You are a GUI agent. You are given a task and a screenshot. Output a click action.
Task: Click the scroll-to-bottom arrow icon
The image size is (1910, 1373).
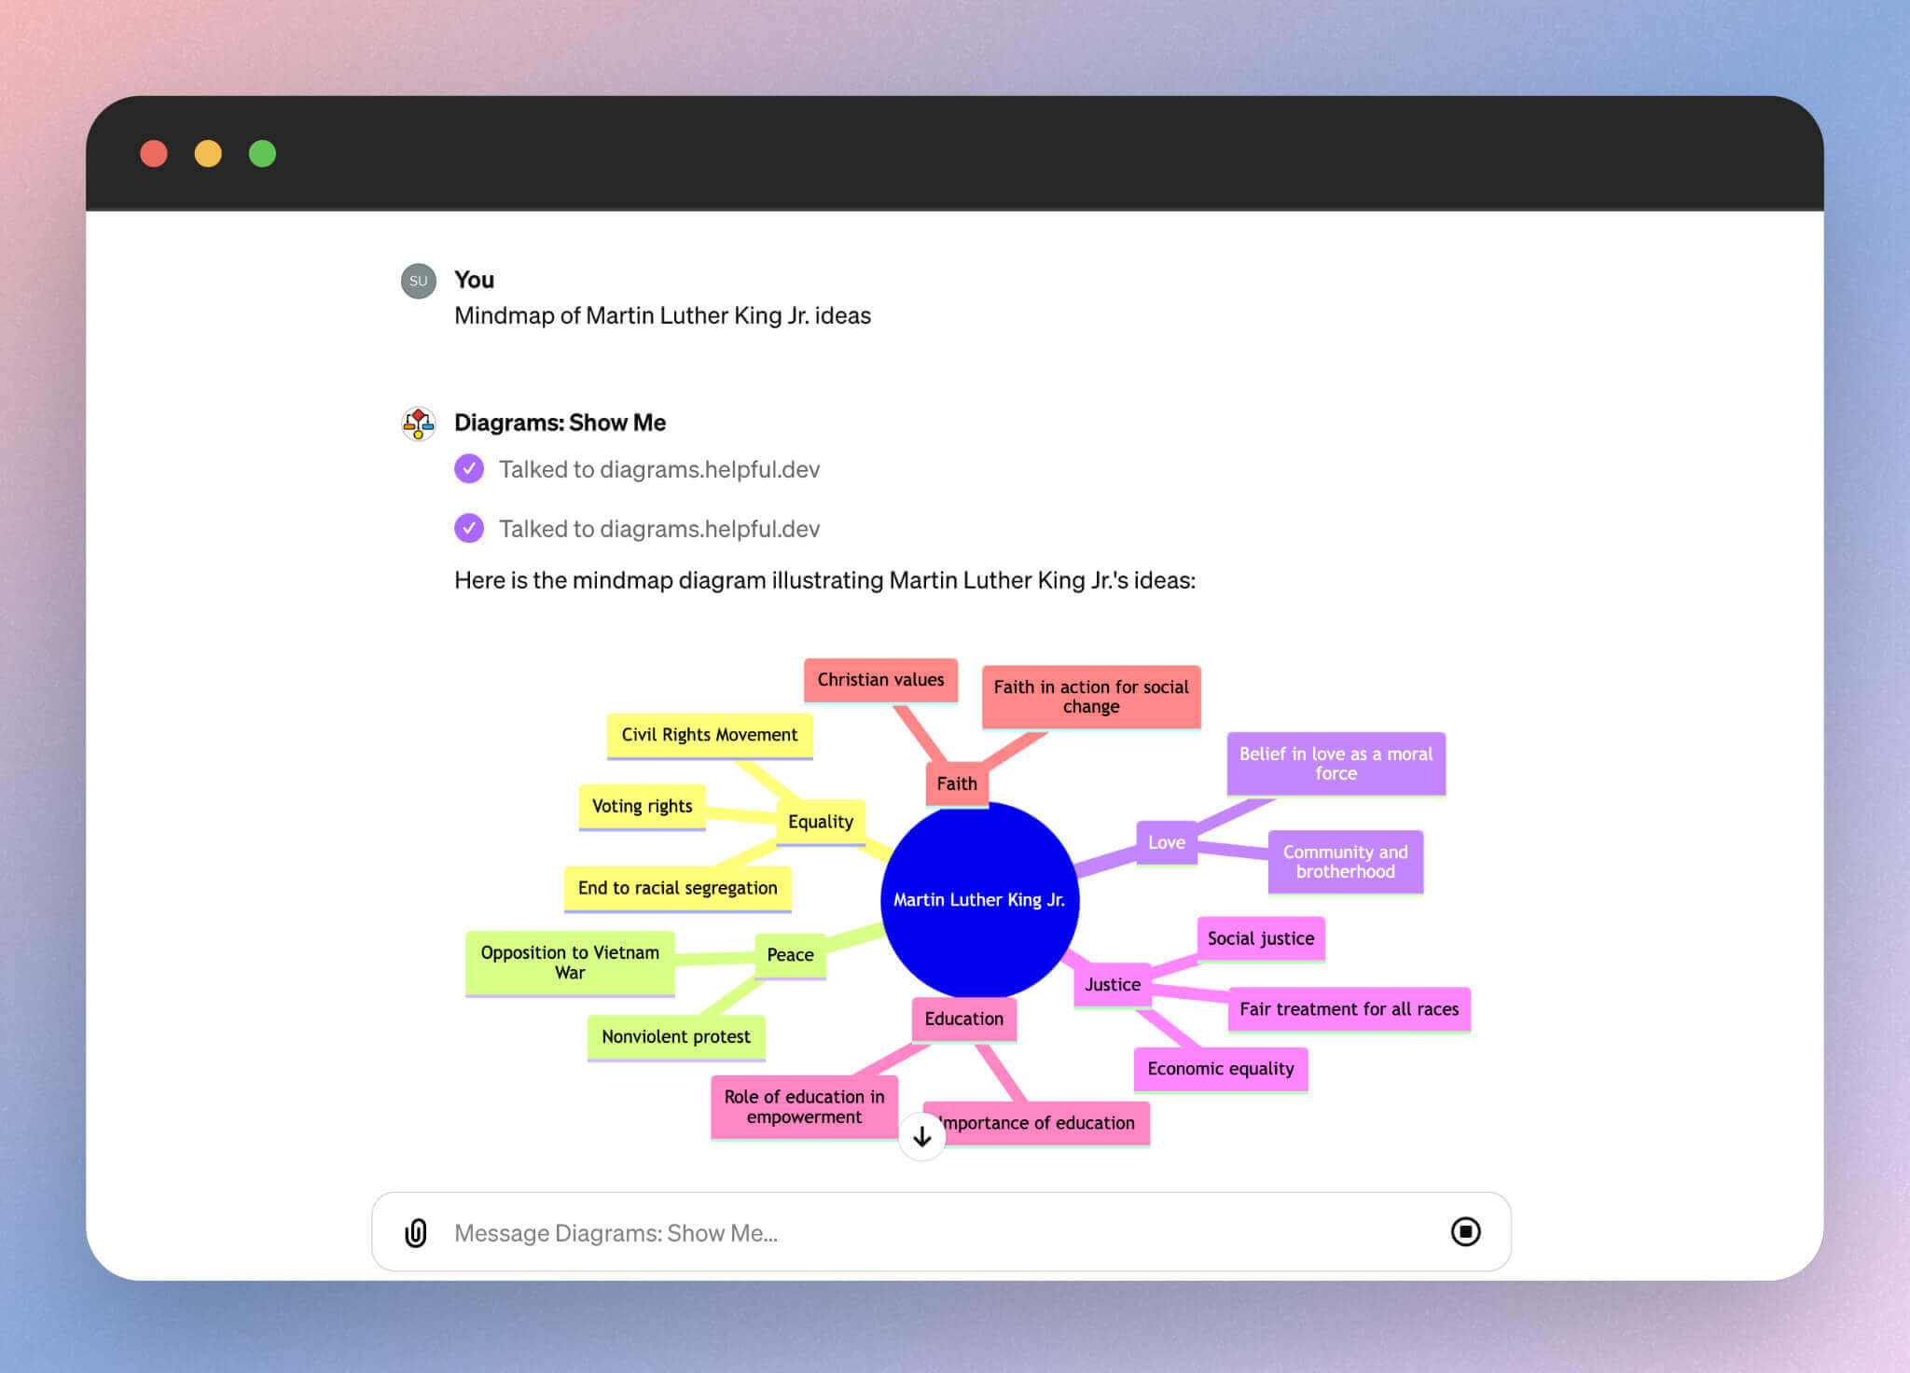(921, 1136)
